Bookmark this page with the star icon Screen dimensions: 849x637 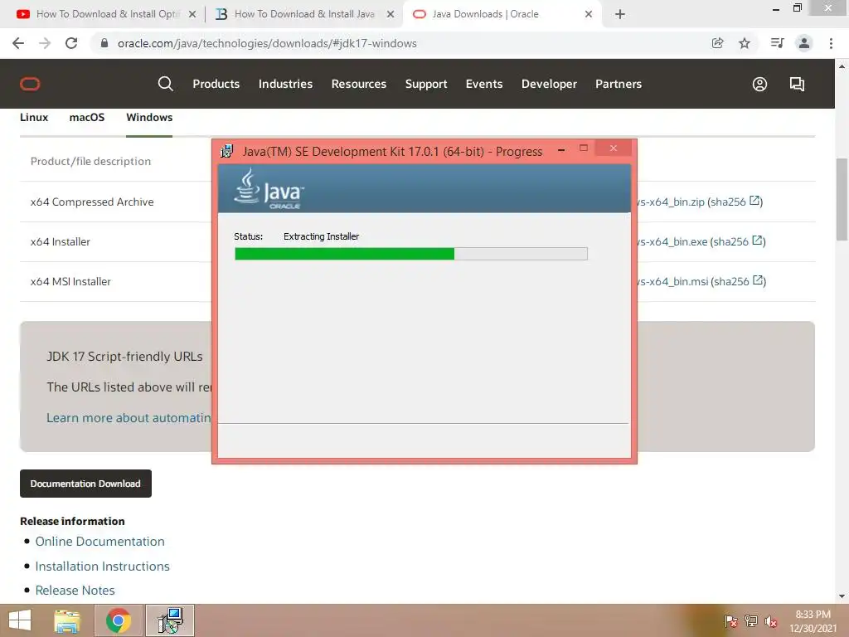pyautogui.click(x=745, y=43)
